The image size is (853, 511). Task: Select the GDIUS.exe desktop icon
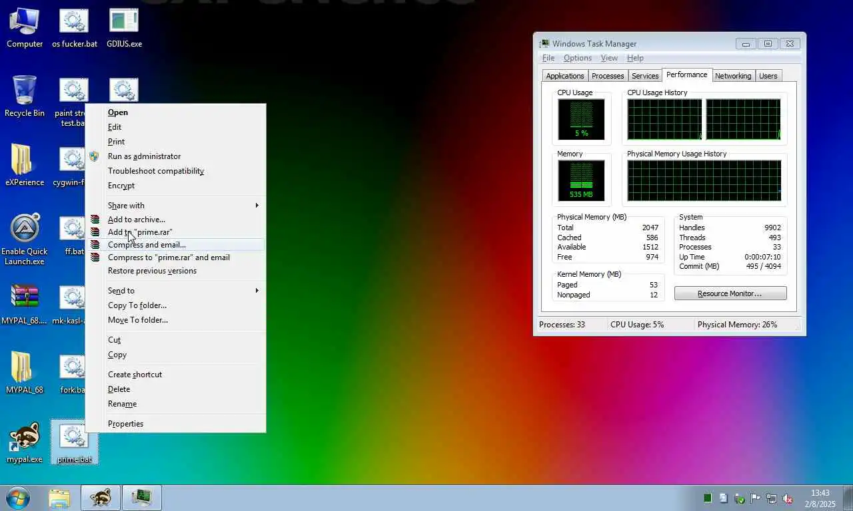[x=124, y=28]
